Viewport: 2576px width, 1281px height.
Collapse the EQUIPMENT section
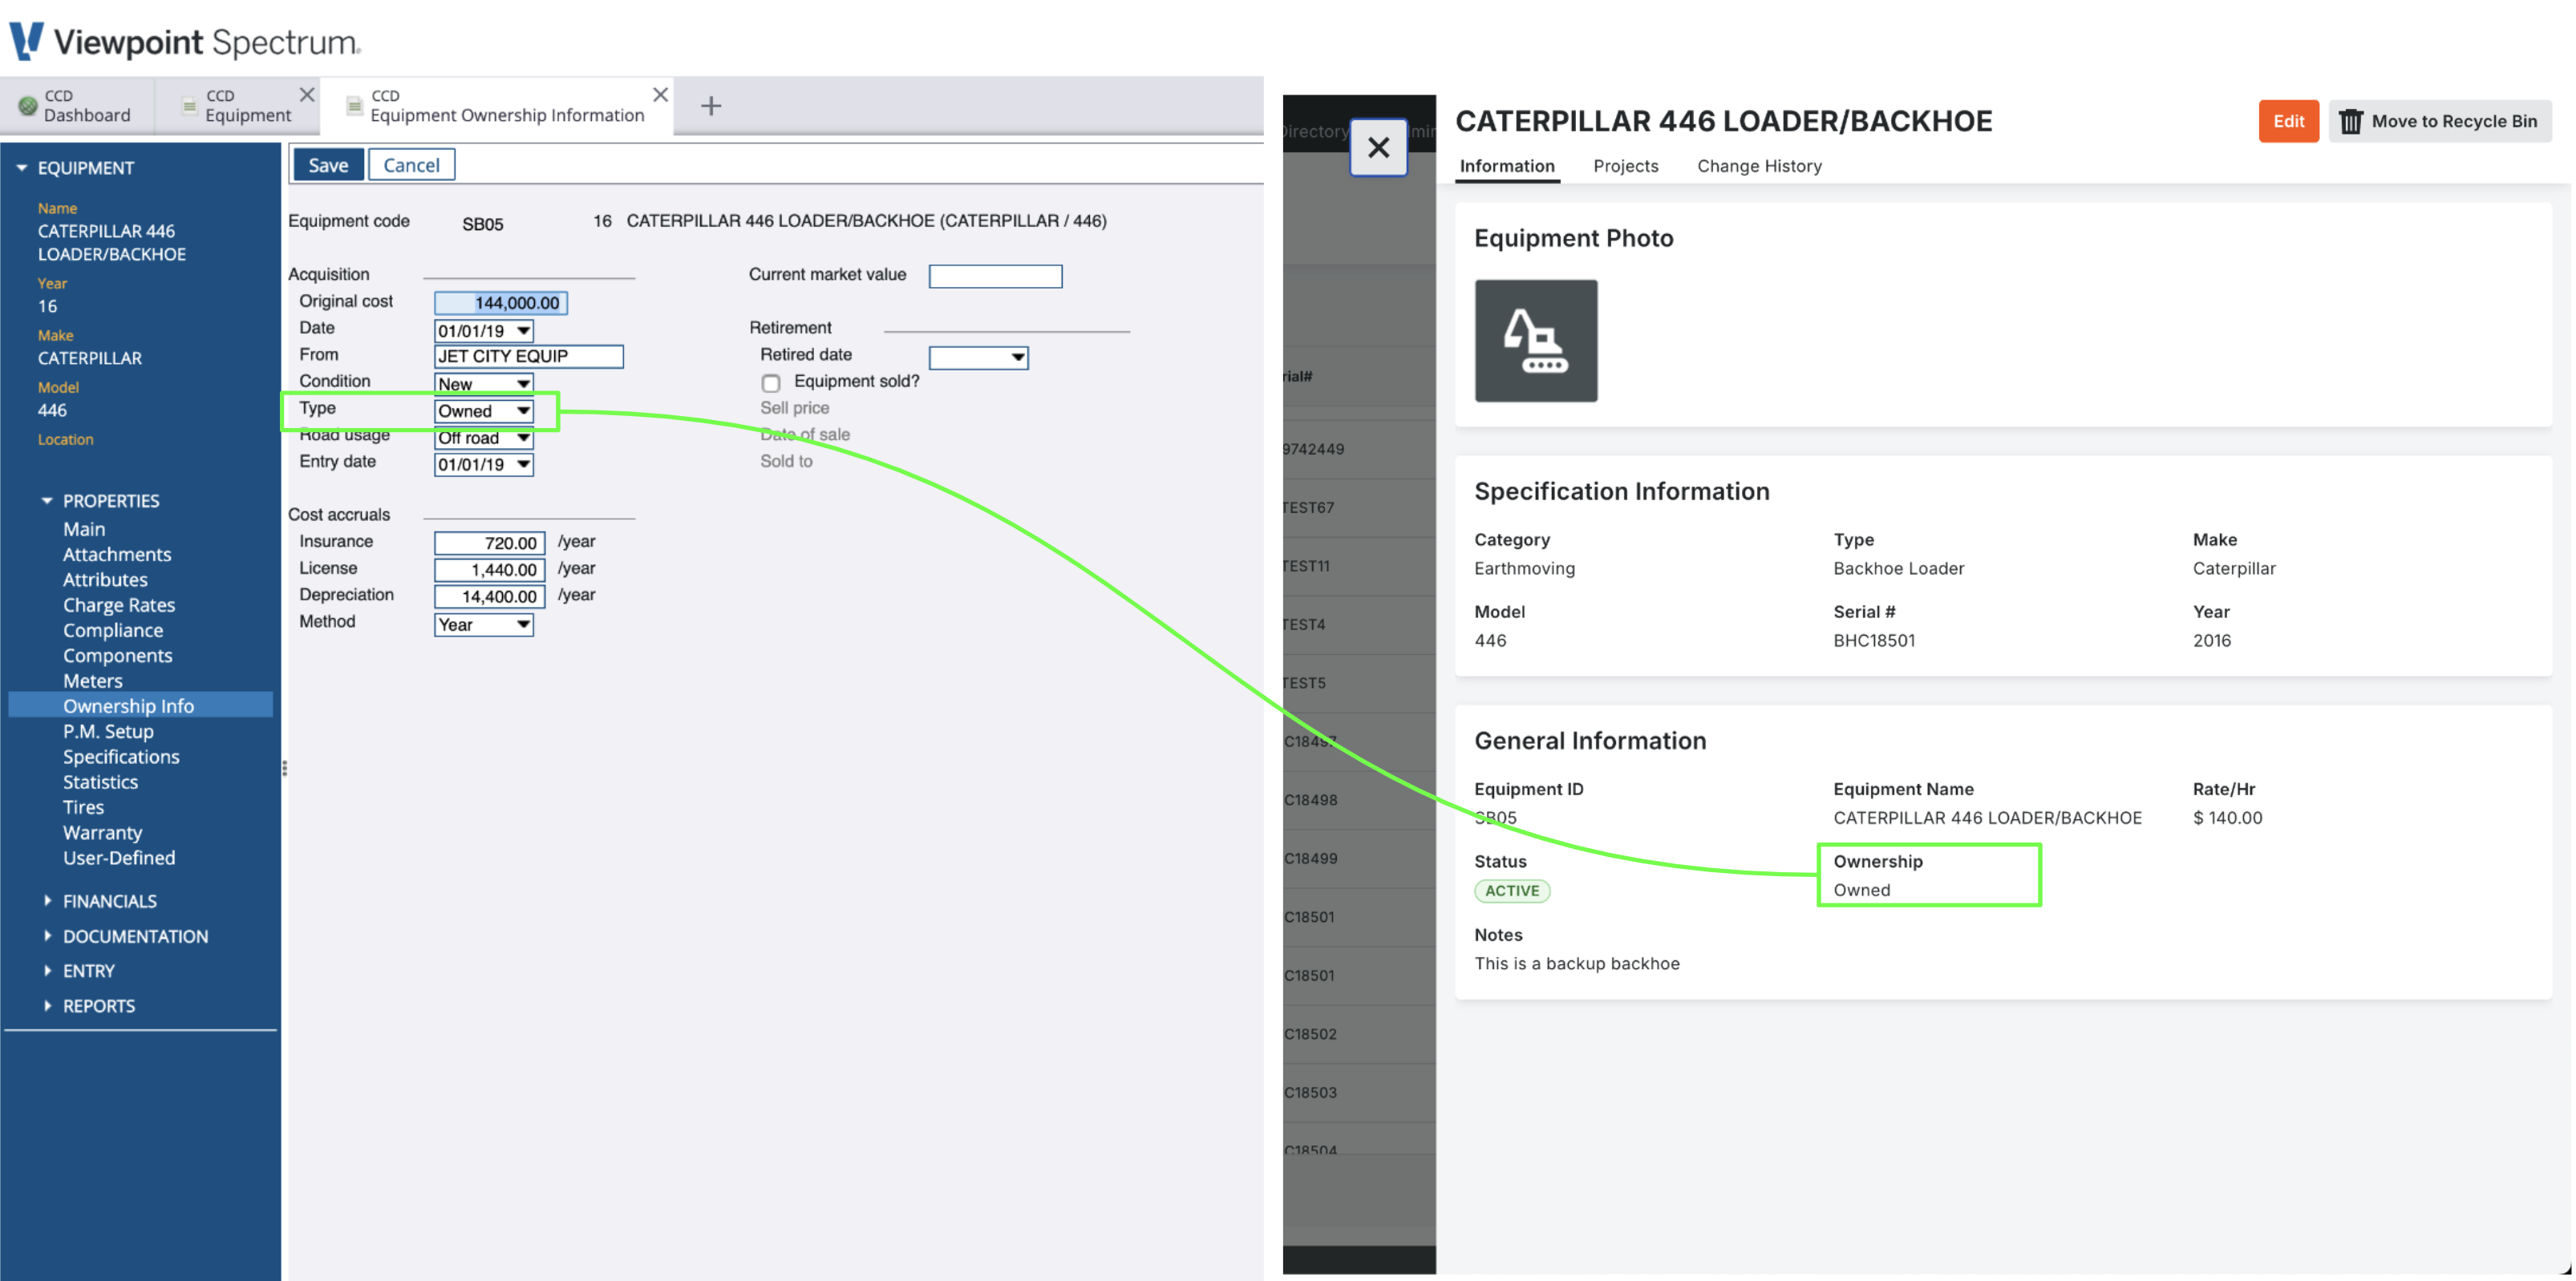22,168
